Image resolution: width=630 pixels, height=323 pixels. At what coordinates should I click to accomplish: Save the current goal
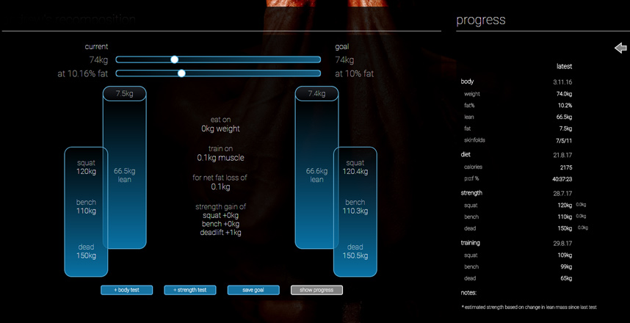click(x=253, y=290)
